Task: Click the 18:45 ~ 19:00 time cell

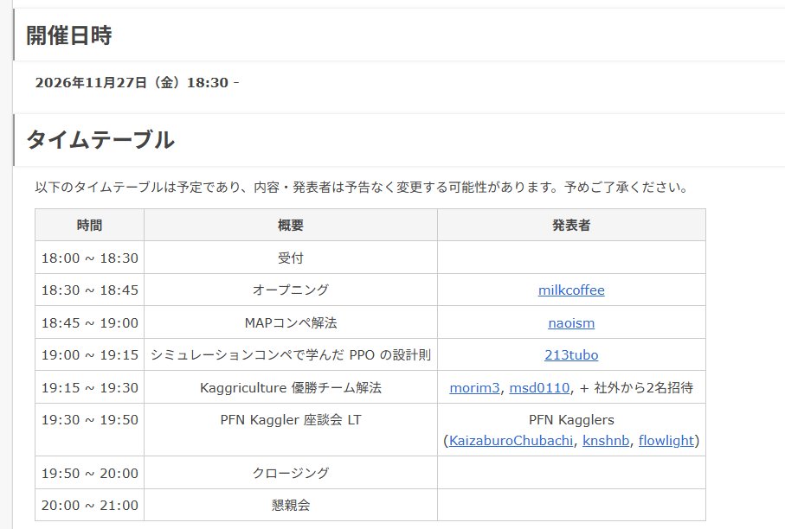Action: [x=90, y=322]
